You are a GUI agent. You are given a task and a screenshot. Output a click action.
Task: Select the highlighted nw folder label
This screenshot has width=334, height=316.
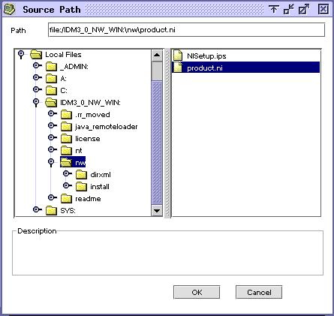[x=80, y=162]
